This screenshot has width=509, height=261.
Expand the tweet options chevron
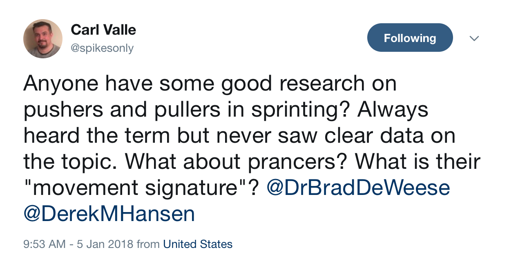point(474,38)
